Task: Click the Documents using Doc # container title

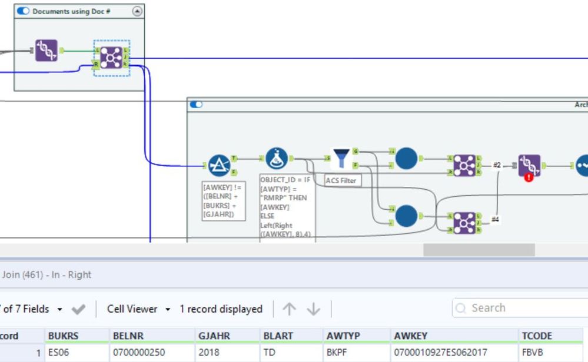Action: (x=71, y=11)
